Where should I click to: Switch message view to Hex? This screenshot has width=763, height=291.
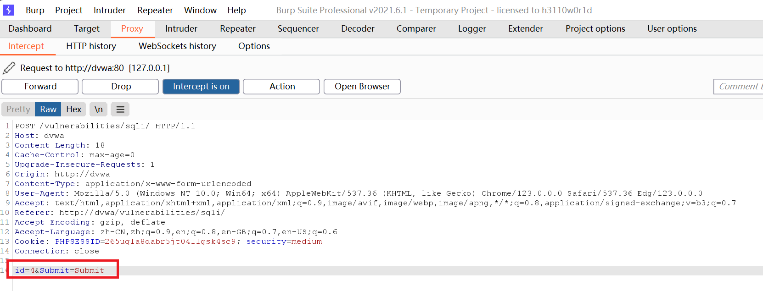pos(73,110)
